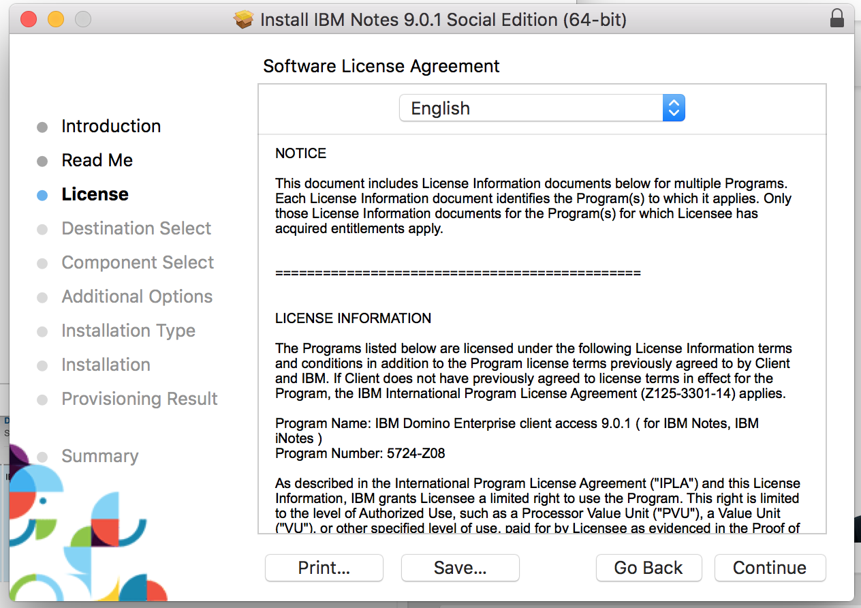Select the Read Me step

coord(97,160)
